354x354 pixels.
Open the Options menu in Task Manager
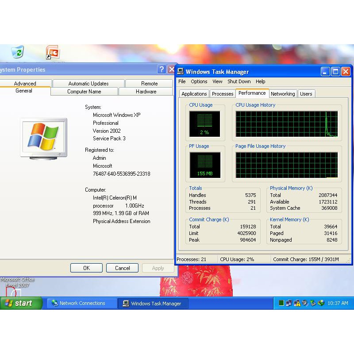tap(199, 81)
